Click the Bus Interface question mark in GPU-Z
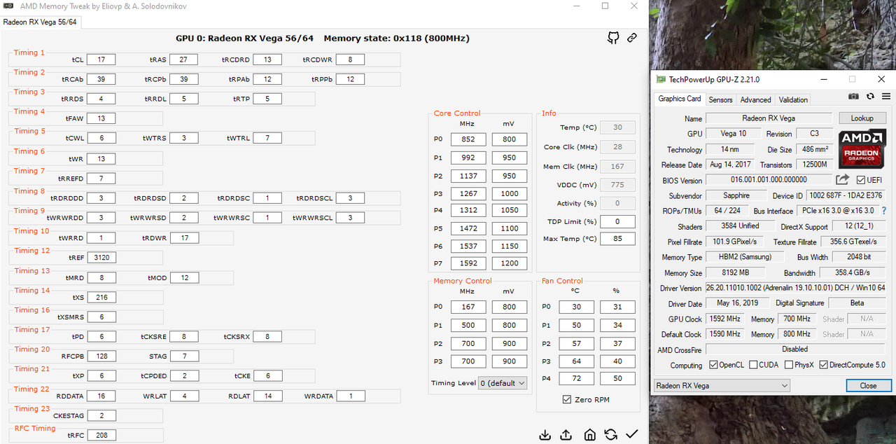The height and width of the screenshot is (444, 896). [x=883, y=211]
